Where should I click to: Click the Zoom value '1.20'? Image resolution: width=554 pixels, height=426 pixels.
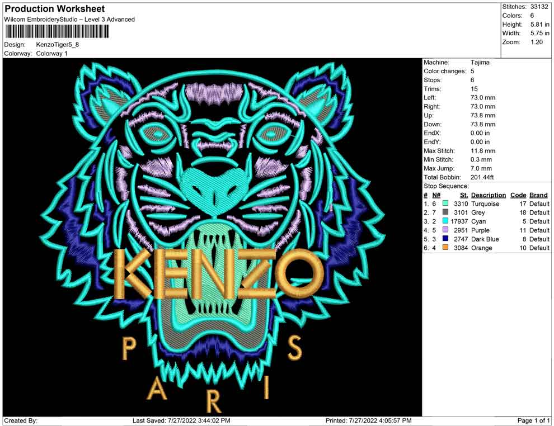pyautogui.click(x=537, y=42)
